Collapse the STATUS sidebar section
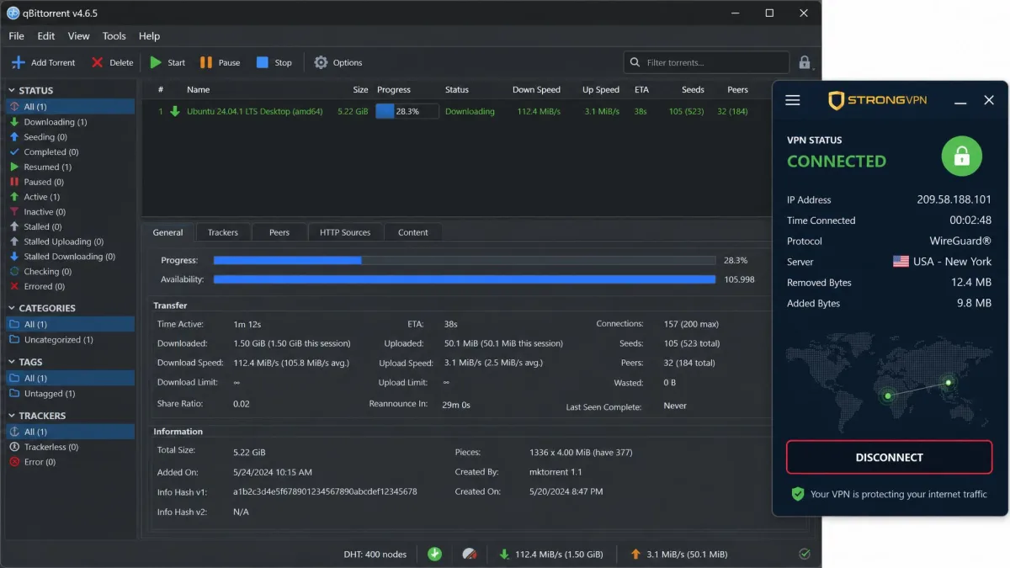 click(x=12, y=90)
